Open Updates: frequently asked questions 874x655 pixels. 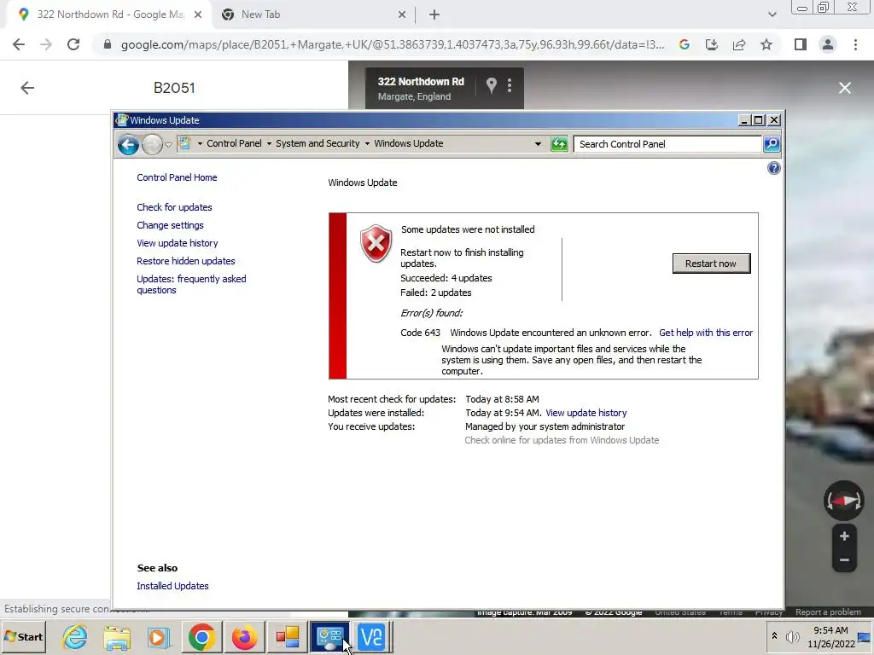191,285
